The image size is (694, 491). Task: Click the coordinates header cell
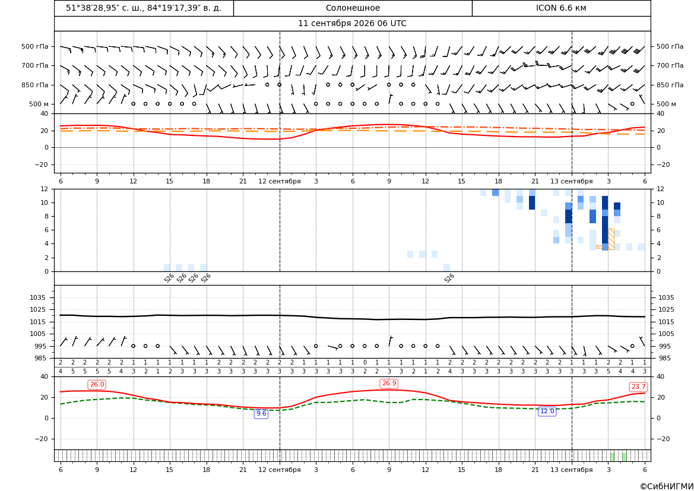[x=144, y=8]
